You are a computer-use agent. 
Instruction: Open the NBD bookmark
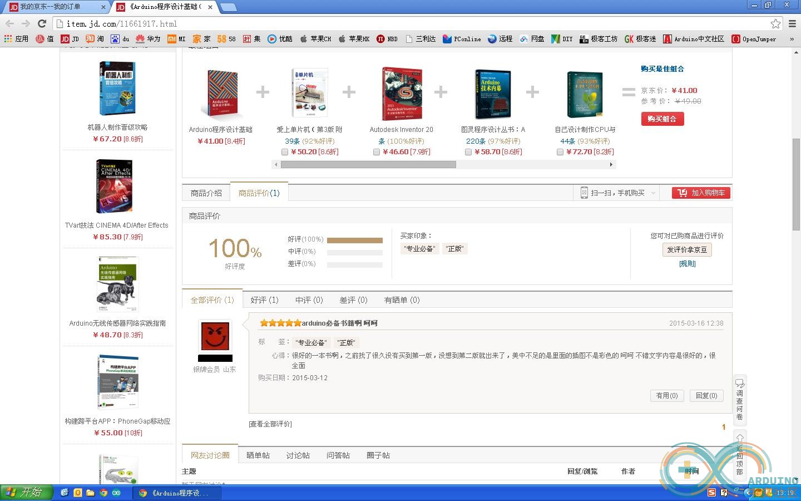click(x=387, y=39)
